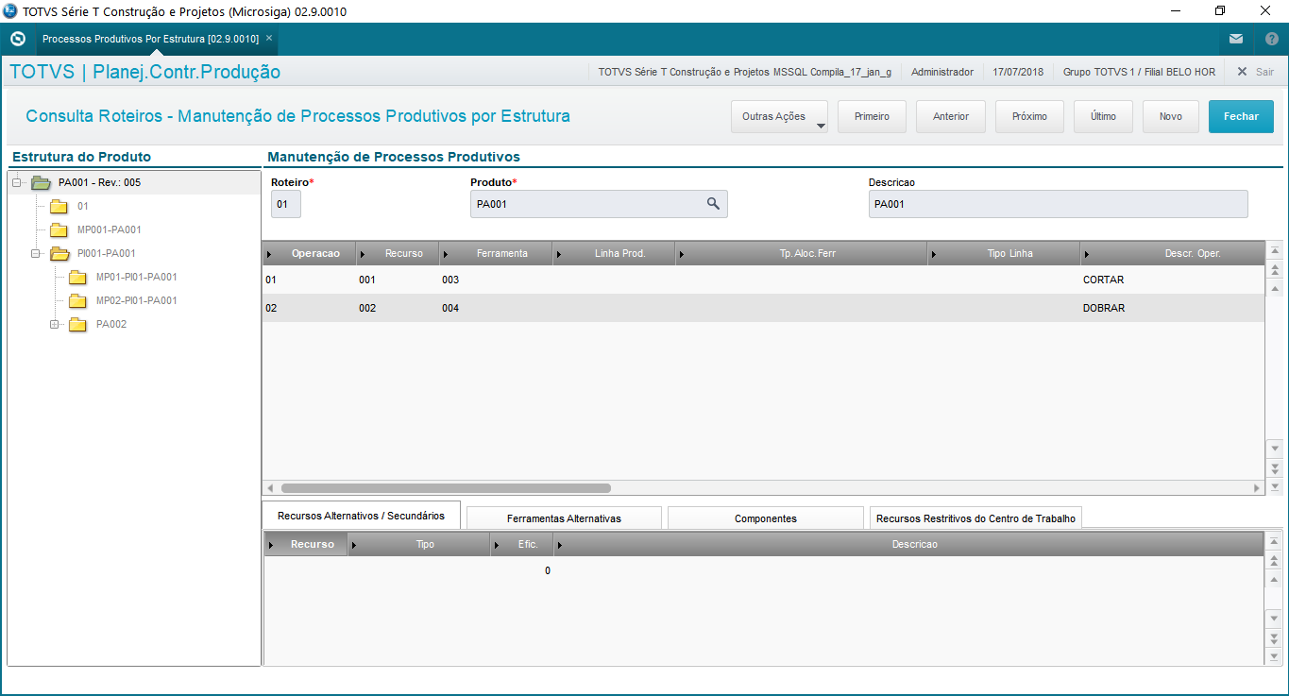This screenshot has height=696, width=1289.
Task: Page down double-arrow in operations grid scrollbar
Action: [x=1275, y=467]
